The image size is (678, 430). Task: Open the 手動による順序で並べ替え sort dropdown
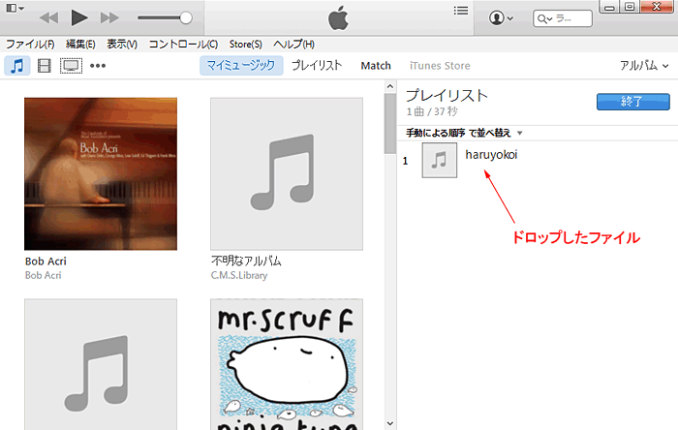(464, 133)
